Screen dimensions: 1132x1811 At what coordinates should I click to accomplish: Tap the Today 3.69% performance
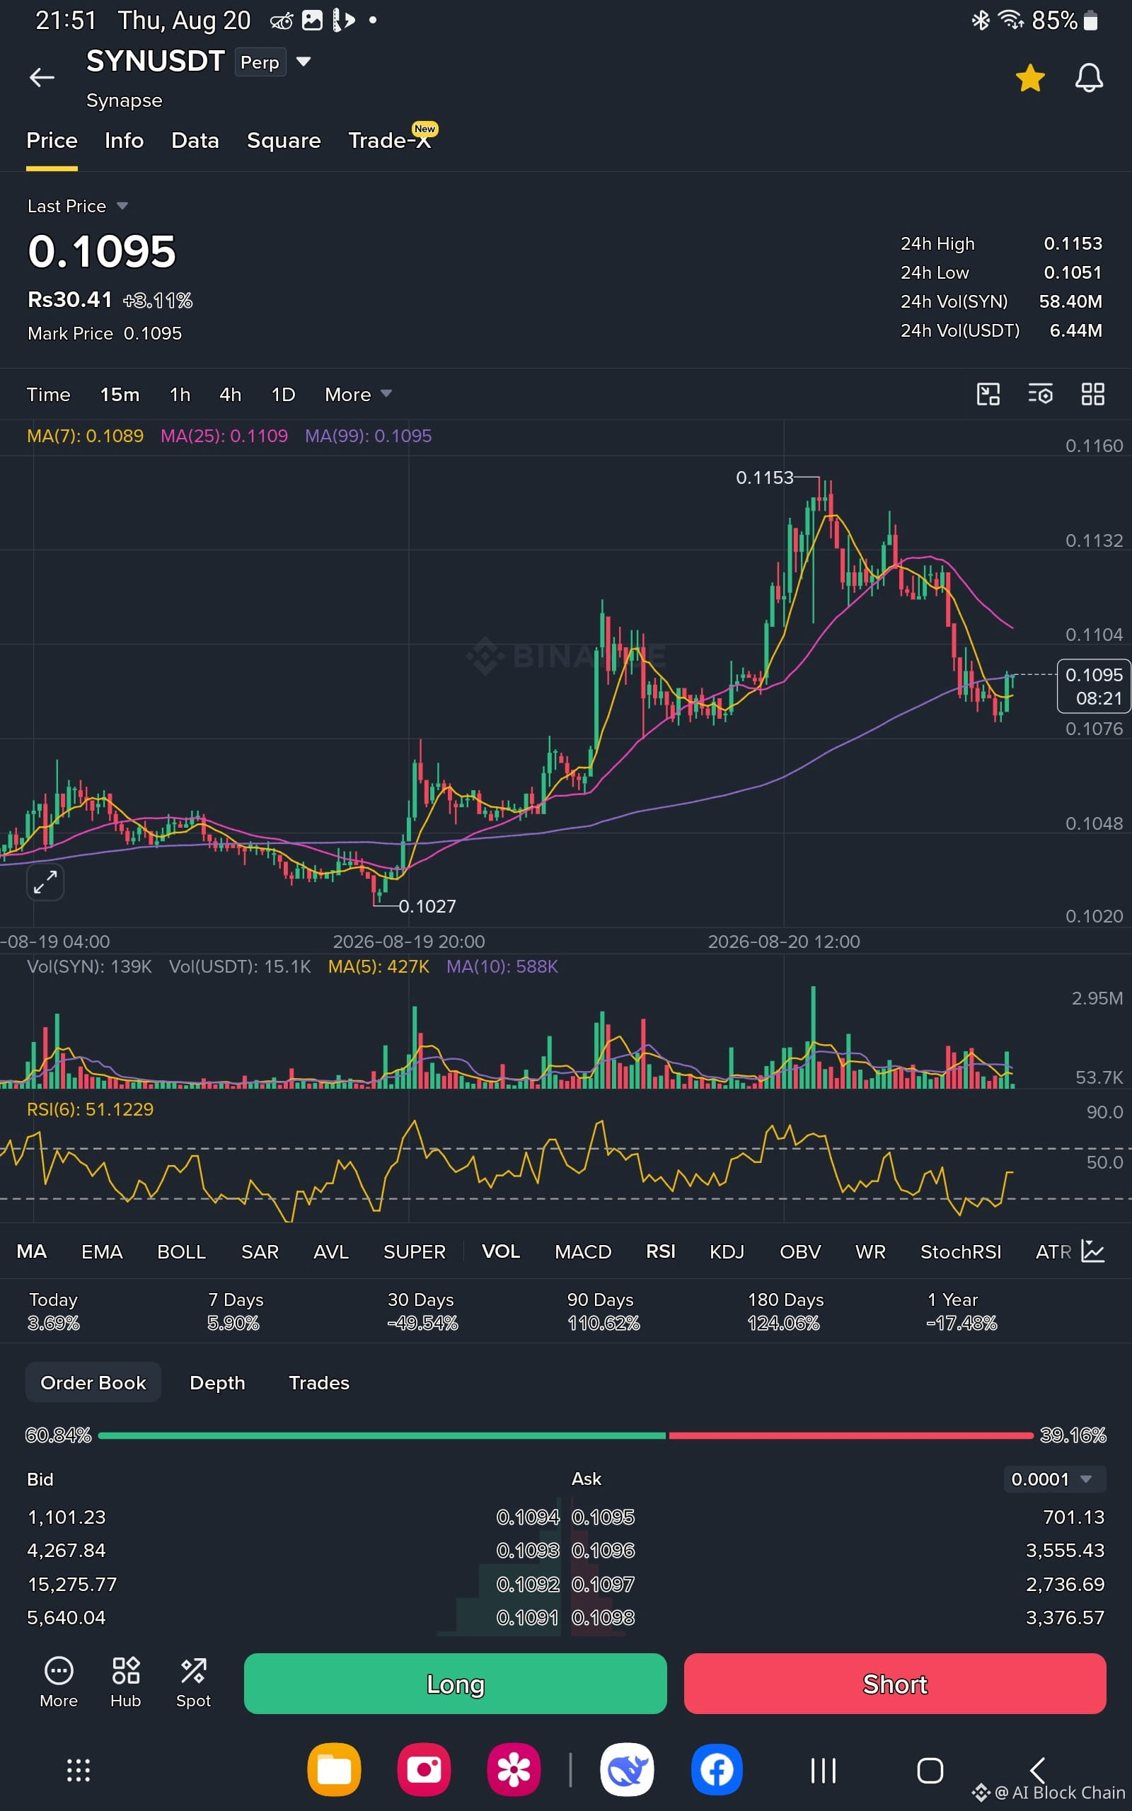[x=53, y=1311]
